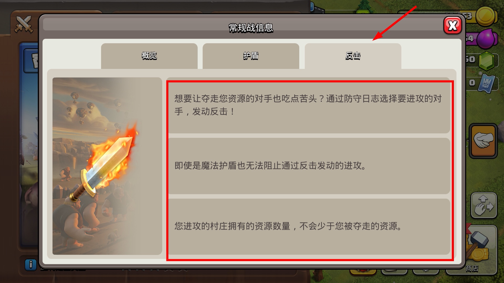
Task: Click the resource amount info panel
Action: [309, 226]
